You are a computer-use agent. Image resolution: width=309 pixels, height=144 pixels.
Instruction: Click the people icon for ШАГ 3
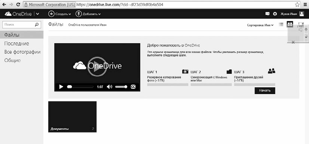click(x=272, y=71)
